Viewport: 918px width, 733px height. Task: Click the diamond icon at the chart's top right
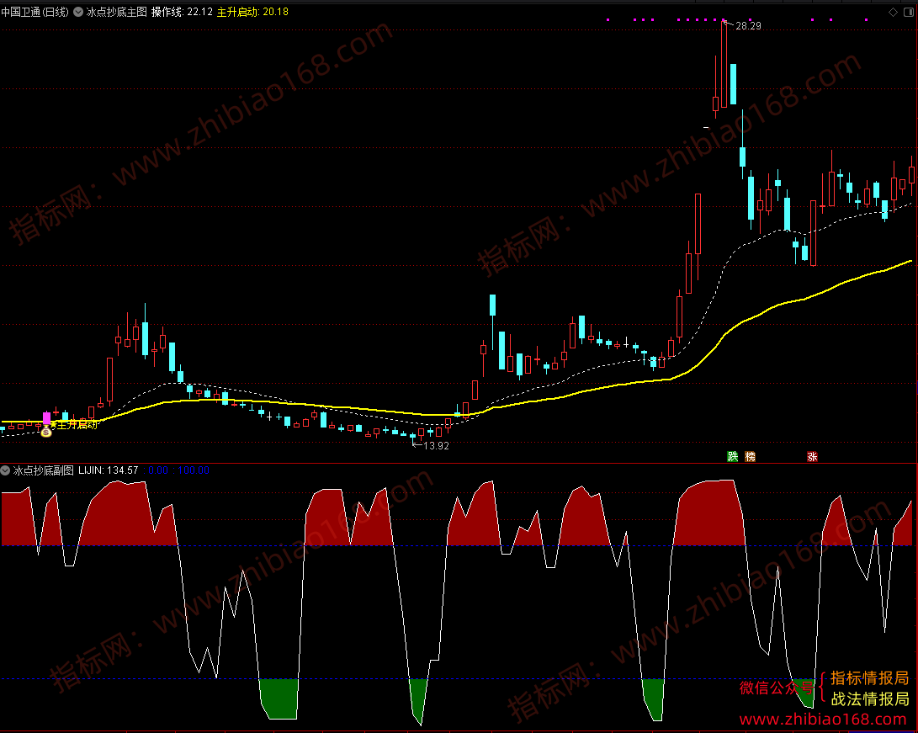[893, 13]
